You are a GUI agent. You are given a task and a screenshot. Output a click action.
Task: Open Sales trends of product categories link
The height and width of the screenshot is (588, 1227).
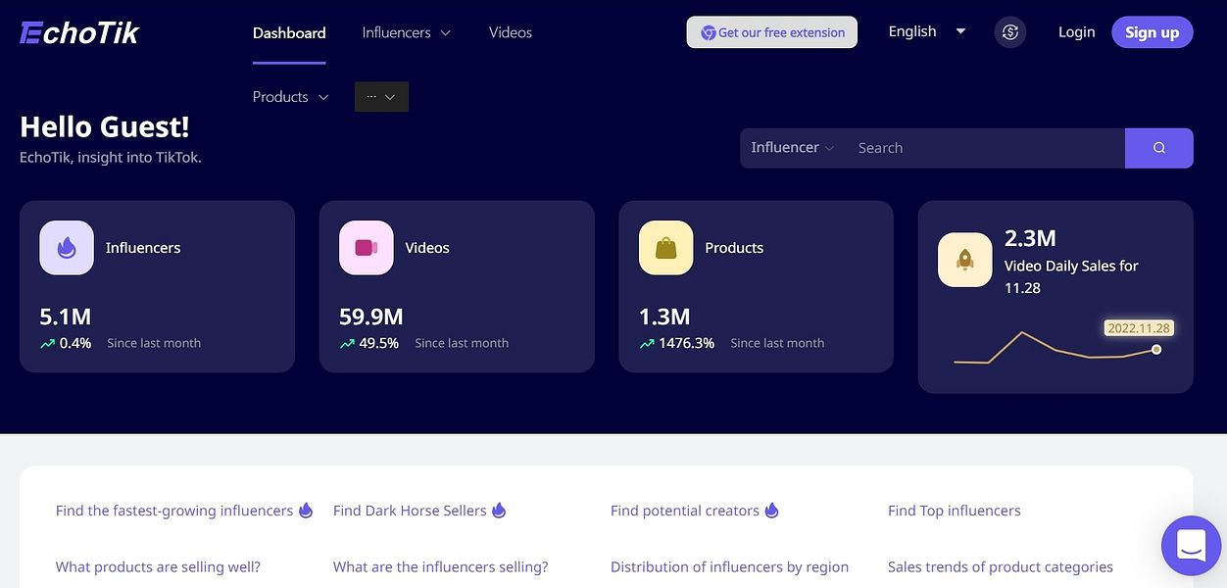[x=1001, y=566]
